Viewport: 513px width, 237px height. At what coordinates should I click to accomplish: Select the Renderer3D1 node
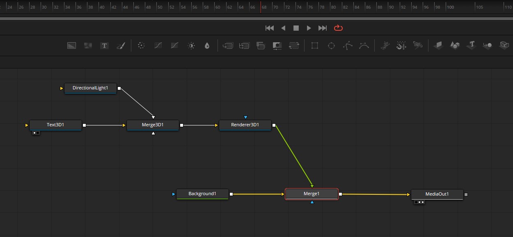click(x=245, y=125)
